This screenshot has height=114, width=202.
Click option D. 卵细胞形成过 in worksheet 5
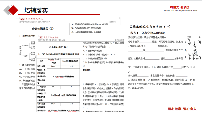coord(27,81)
